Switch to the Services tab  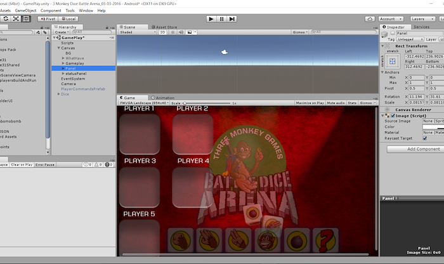pos(421,27)
